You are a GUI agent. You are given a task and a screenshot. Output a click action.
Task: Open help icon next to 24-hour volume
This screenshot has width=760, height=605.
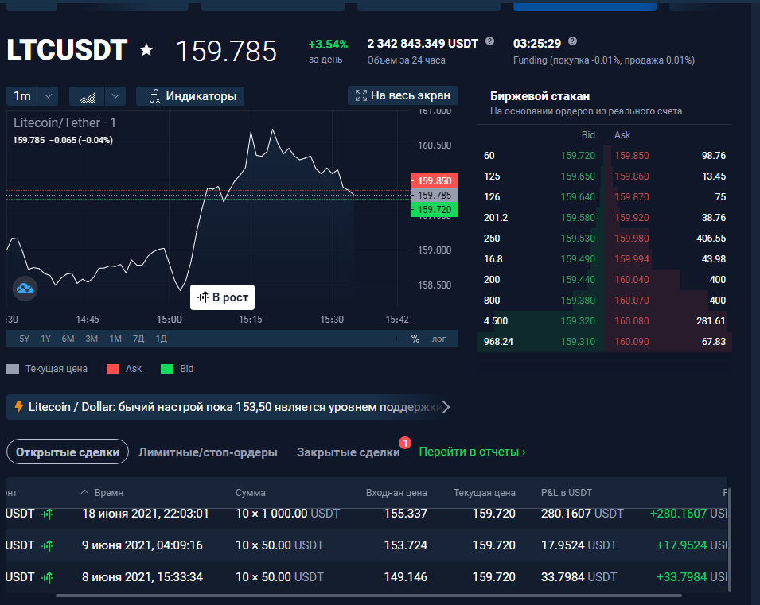coord(489,41)
